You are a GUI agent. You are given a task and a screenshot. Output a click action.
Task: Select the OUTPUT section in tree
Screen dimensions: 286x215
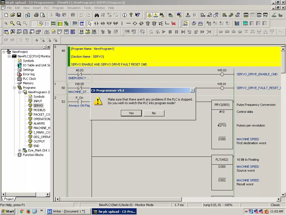pyautogui.click(x=39, y=141)
